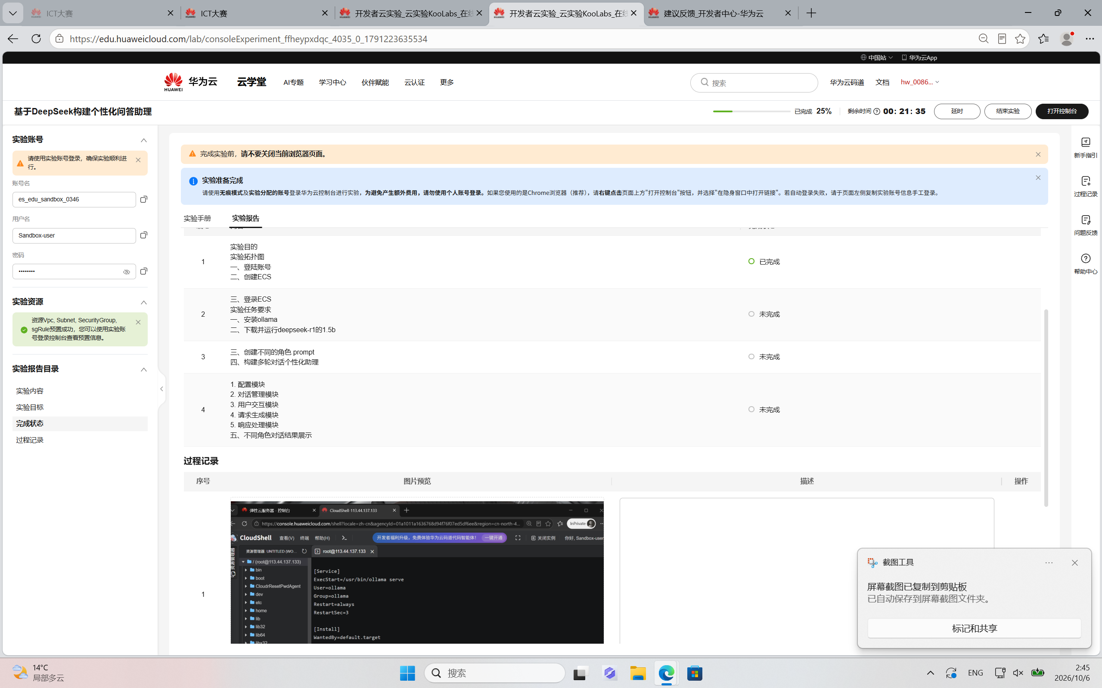
Task: Open the immersive reader icon
Action: pyautogui.click(x=1002, y=39)
